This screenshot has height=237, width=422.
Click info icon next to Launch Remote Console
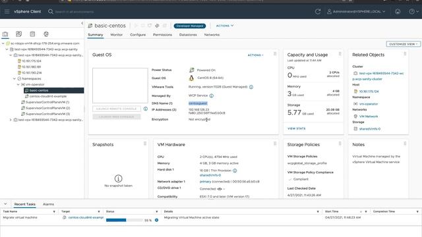(145, 109)
